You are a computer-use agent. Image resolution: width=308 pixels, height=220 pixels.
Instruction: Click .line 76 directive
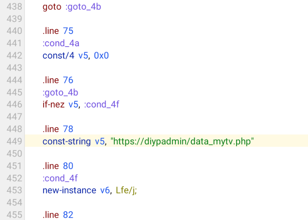click(x=58, y=80)
